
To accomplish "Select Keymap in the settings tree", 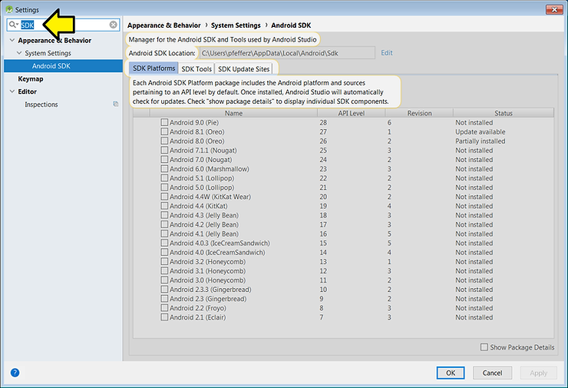I will click(x=31, y=78).
